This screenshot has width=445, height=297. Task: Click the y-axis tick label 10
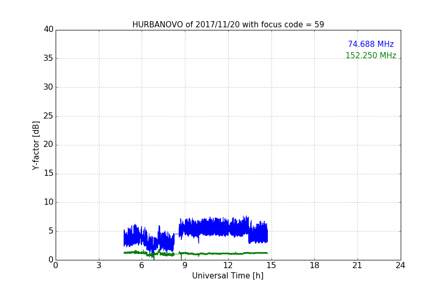click(x=48, y=202)
